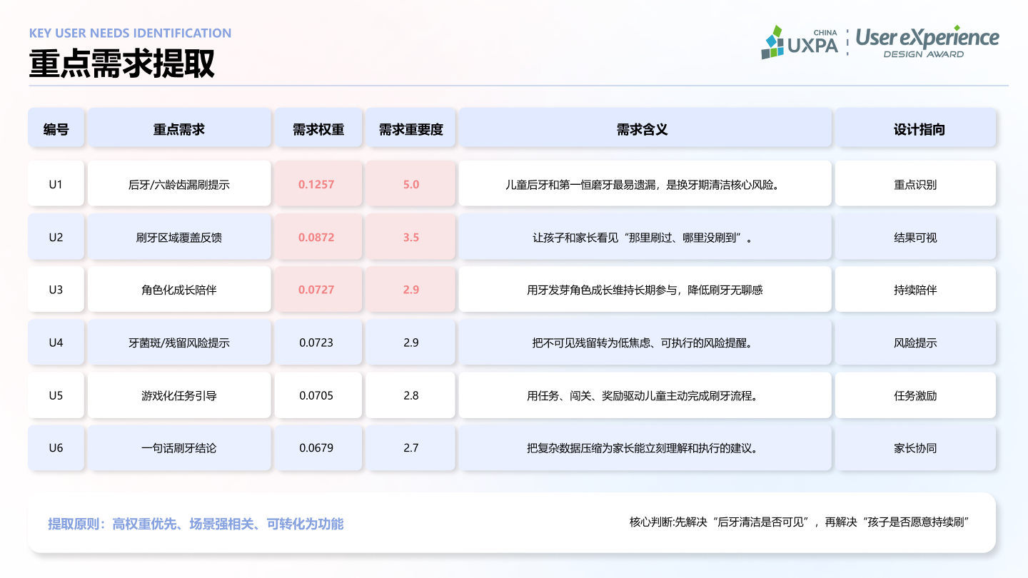This screenshot has height=578, width=1028.
Task: Click the User eXperience Design Award logo
Action: [x=927, y=42]
